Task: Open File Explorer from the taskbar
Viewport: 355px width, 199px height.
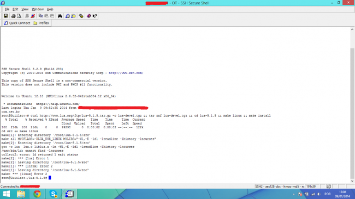Action: click(21, 194)
